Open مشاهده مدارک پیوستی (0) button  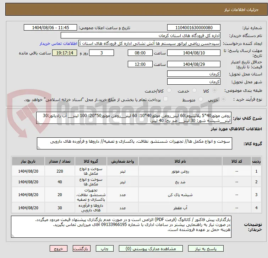(x=151, y=249)
